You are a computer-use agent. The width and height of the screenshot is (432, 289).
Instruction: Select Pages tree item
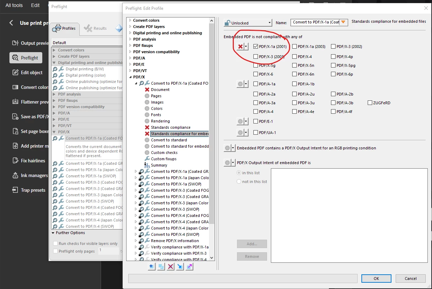click(x=153, y=96)
